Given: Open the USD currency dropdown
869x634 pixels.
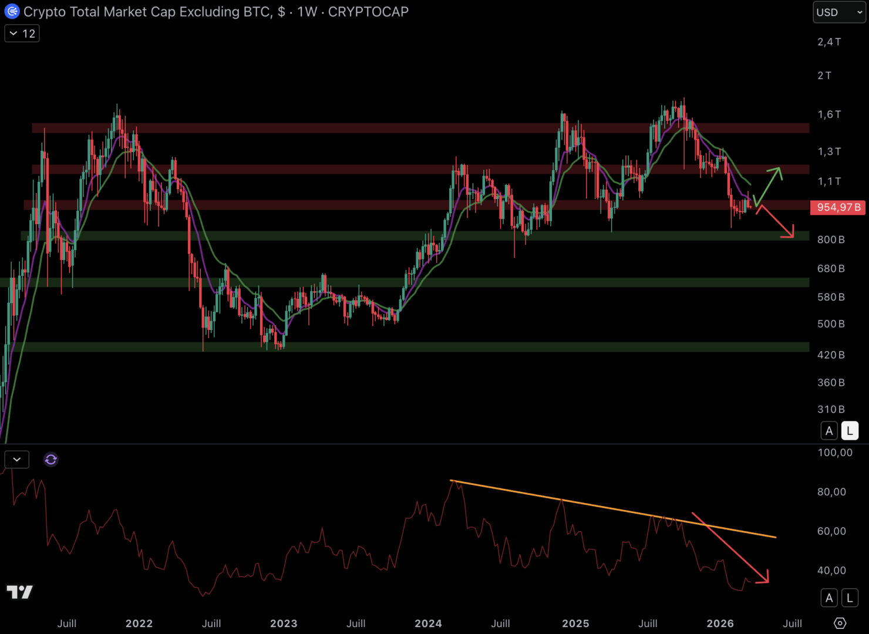Looking at the screenshot, I should 838,12.
